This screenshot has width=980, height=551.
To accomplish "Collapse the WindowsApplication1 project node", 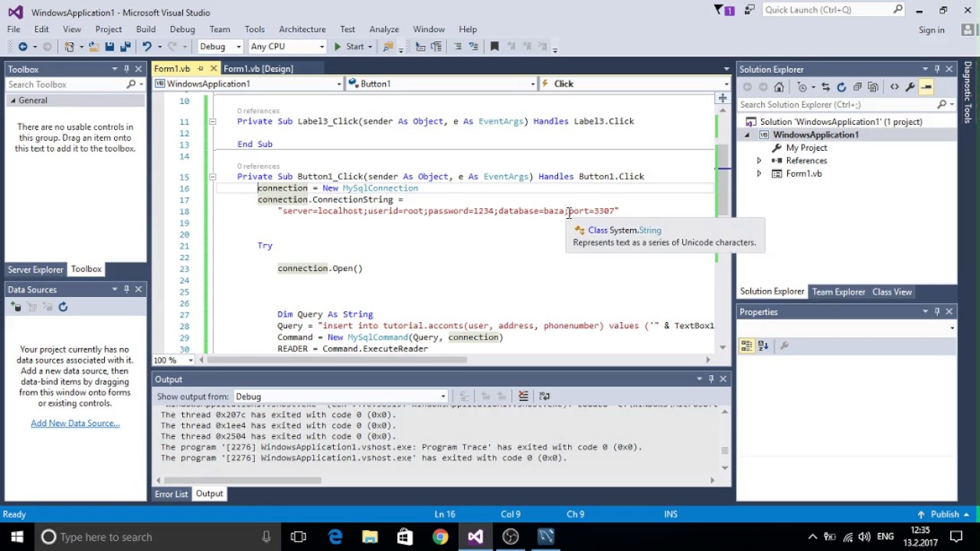I will tap(746, 135).
